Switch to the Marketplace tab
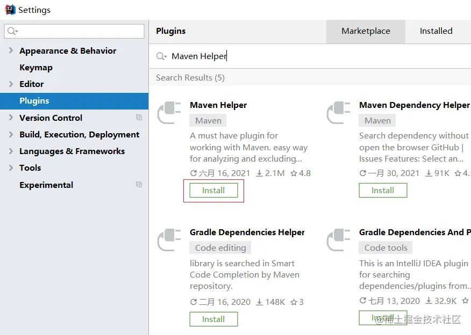Image resolution: width=471 pixels, height=335 pixels. [x=366, y=31]
